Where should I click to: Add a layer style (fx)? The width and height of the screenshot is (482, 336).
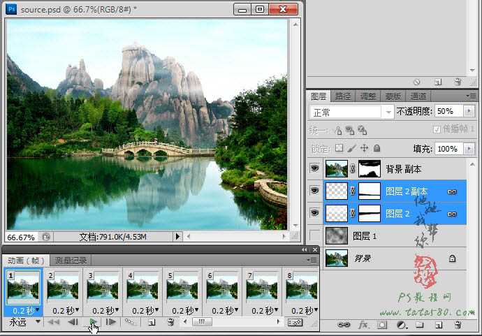363,325
